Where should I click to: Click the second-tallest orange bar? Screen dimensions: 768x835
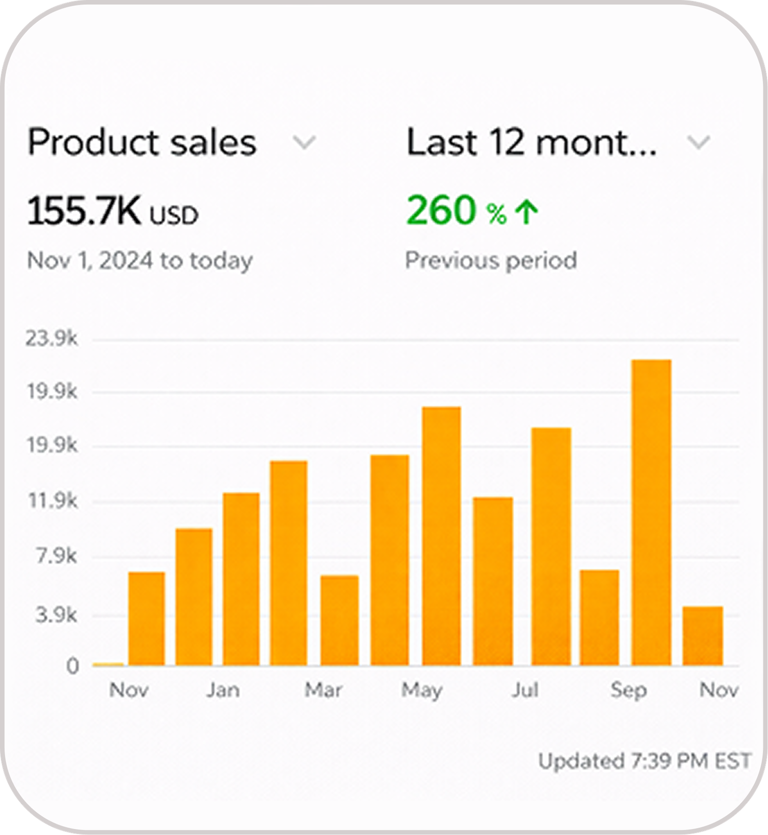coord(442,536)
